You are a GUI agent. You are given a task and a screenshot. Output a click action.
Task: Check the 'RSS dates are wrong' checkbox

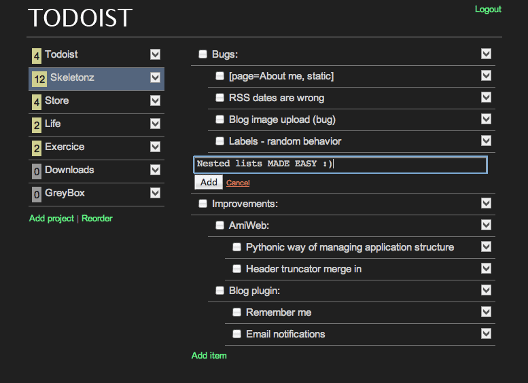tap(219, 98)
